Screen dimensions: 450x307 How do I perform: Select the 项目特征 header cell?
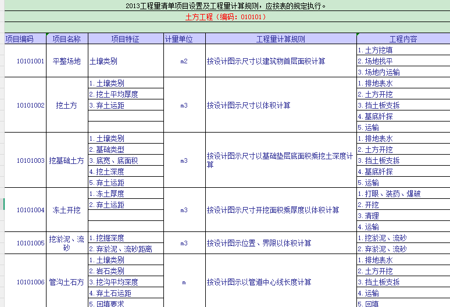tap(126, 39)
